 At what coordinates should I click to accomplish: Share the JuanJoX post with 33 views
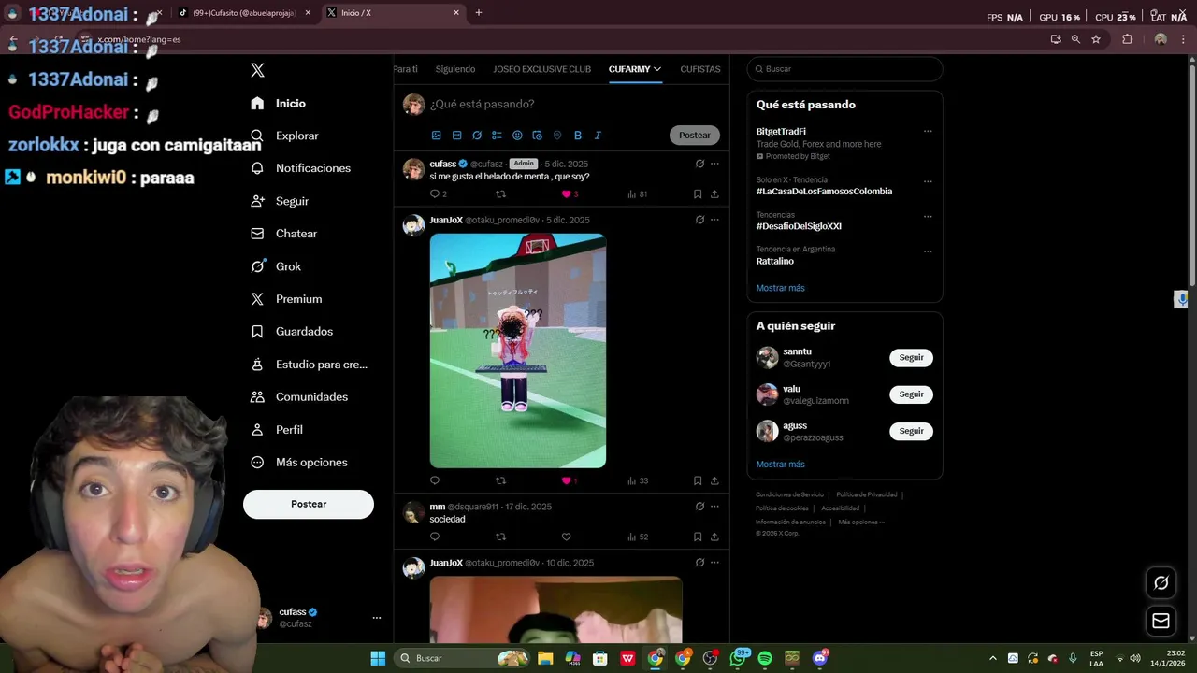pos(714,480)
